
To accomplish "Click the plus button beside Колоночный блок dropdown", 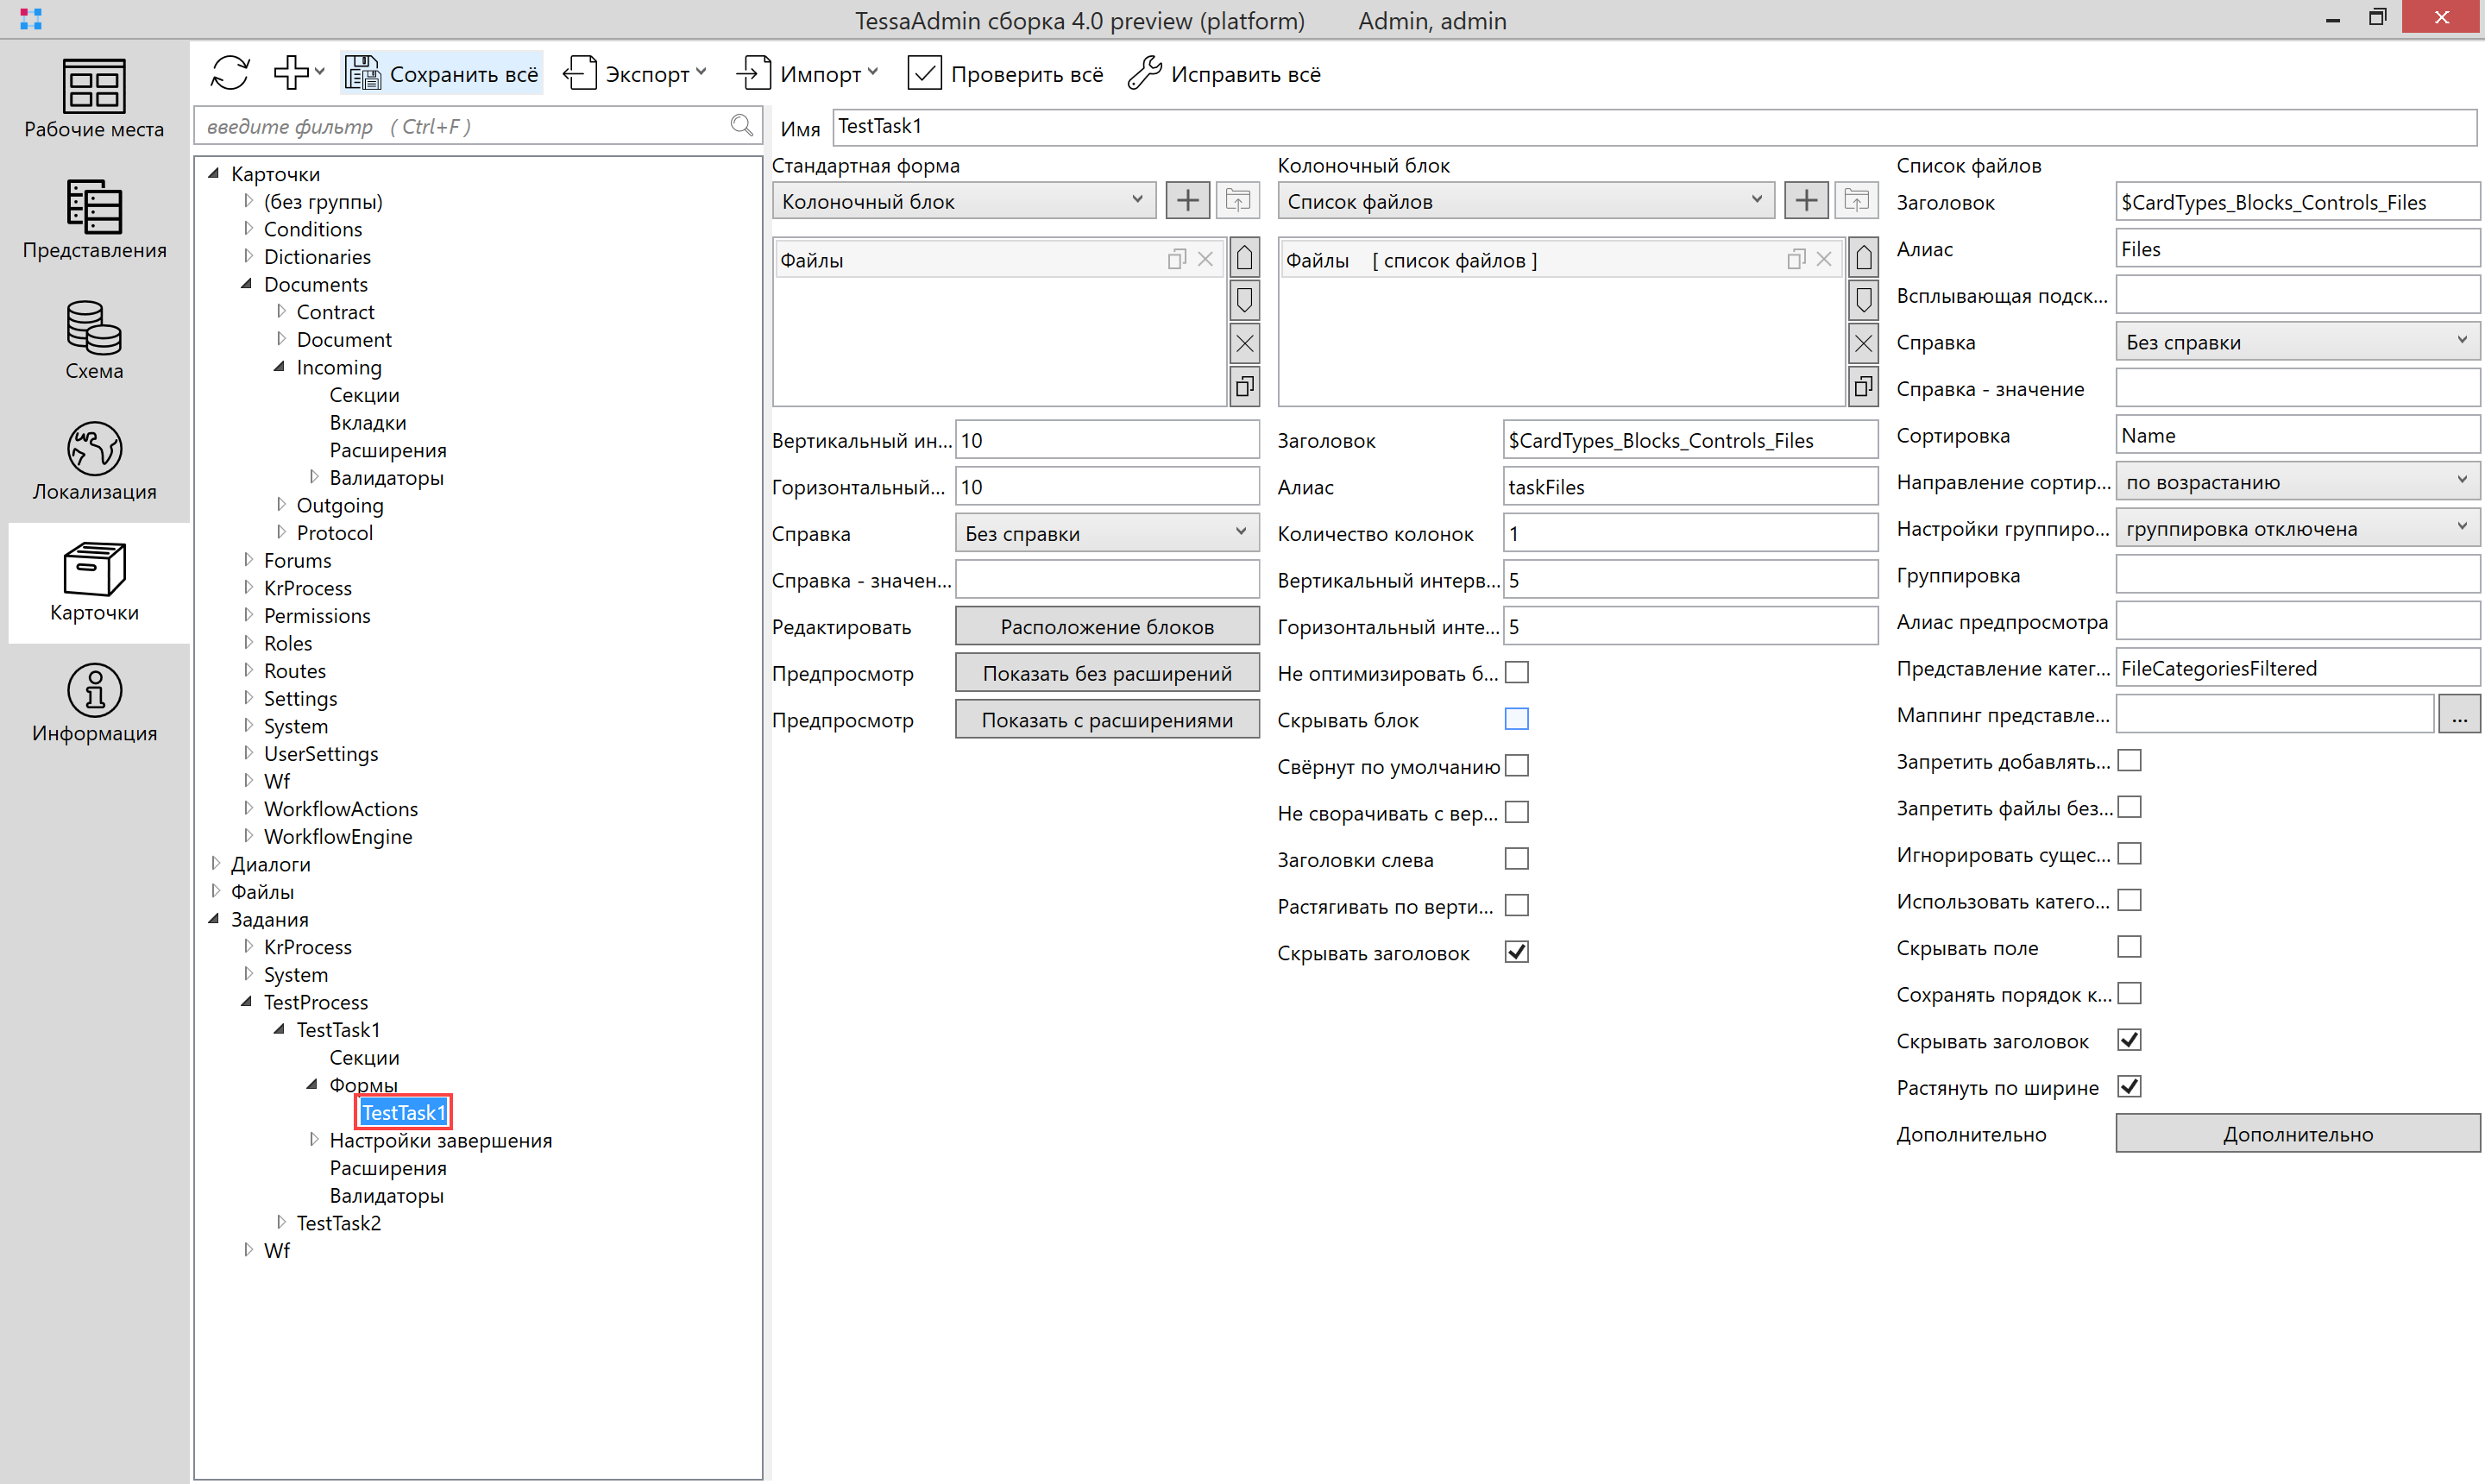I will 1187,201.
